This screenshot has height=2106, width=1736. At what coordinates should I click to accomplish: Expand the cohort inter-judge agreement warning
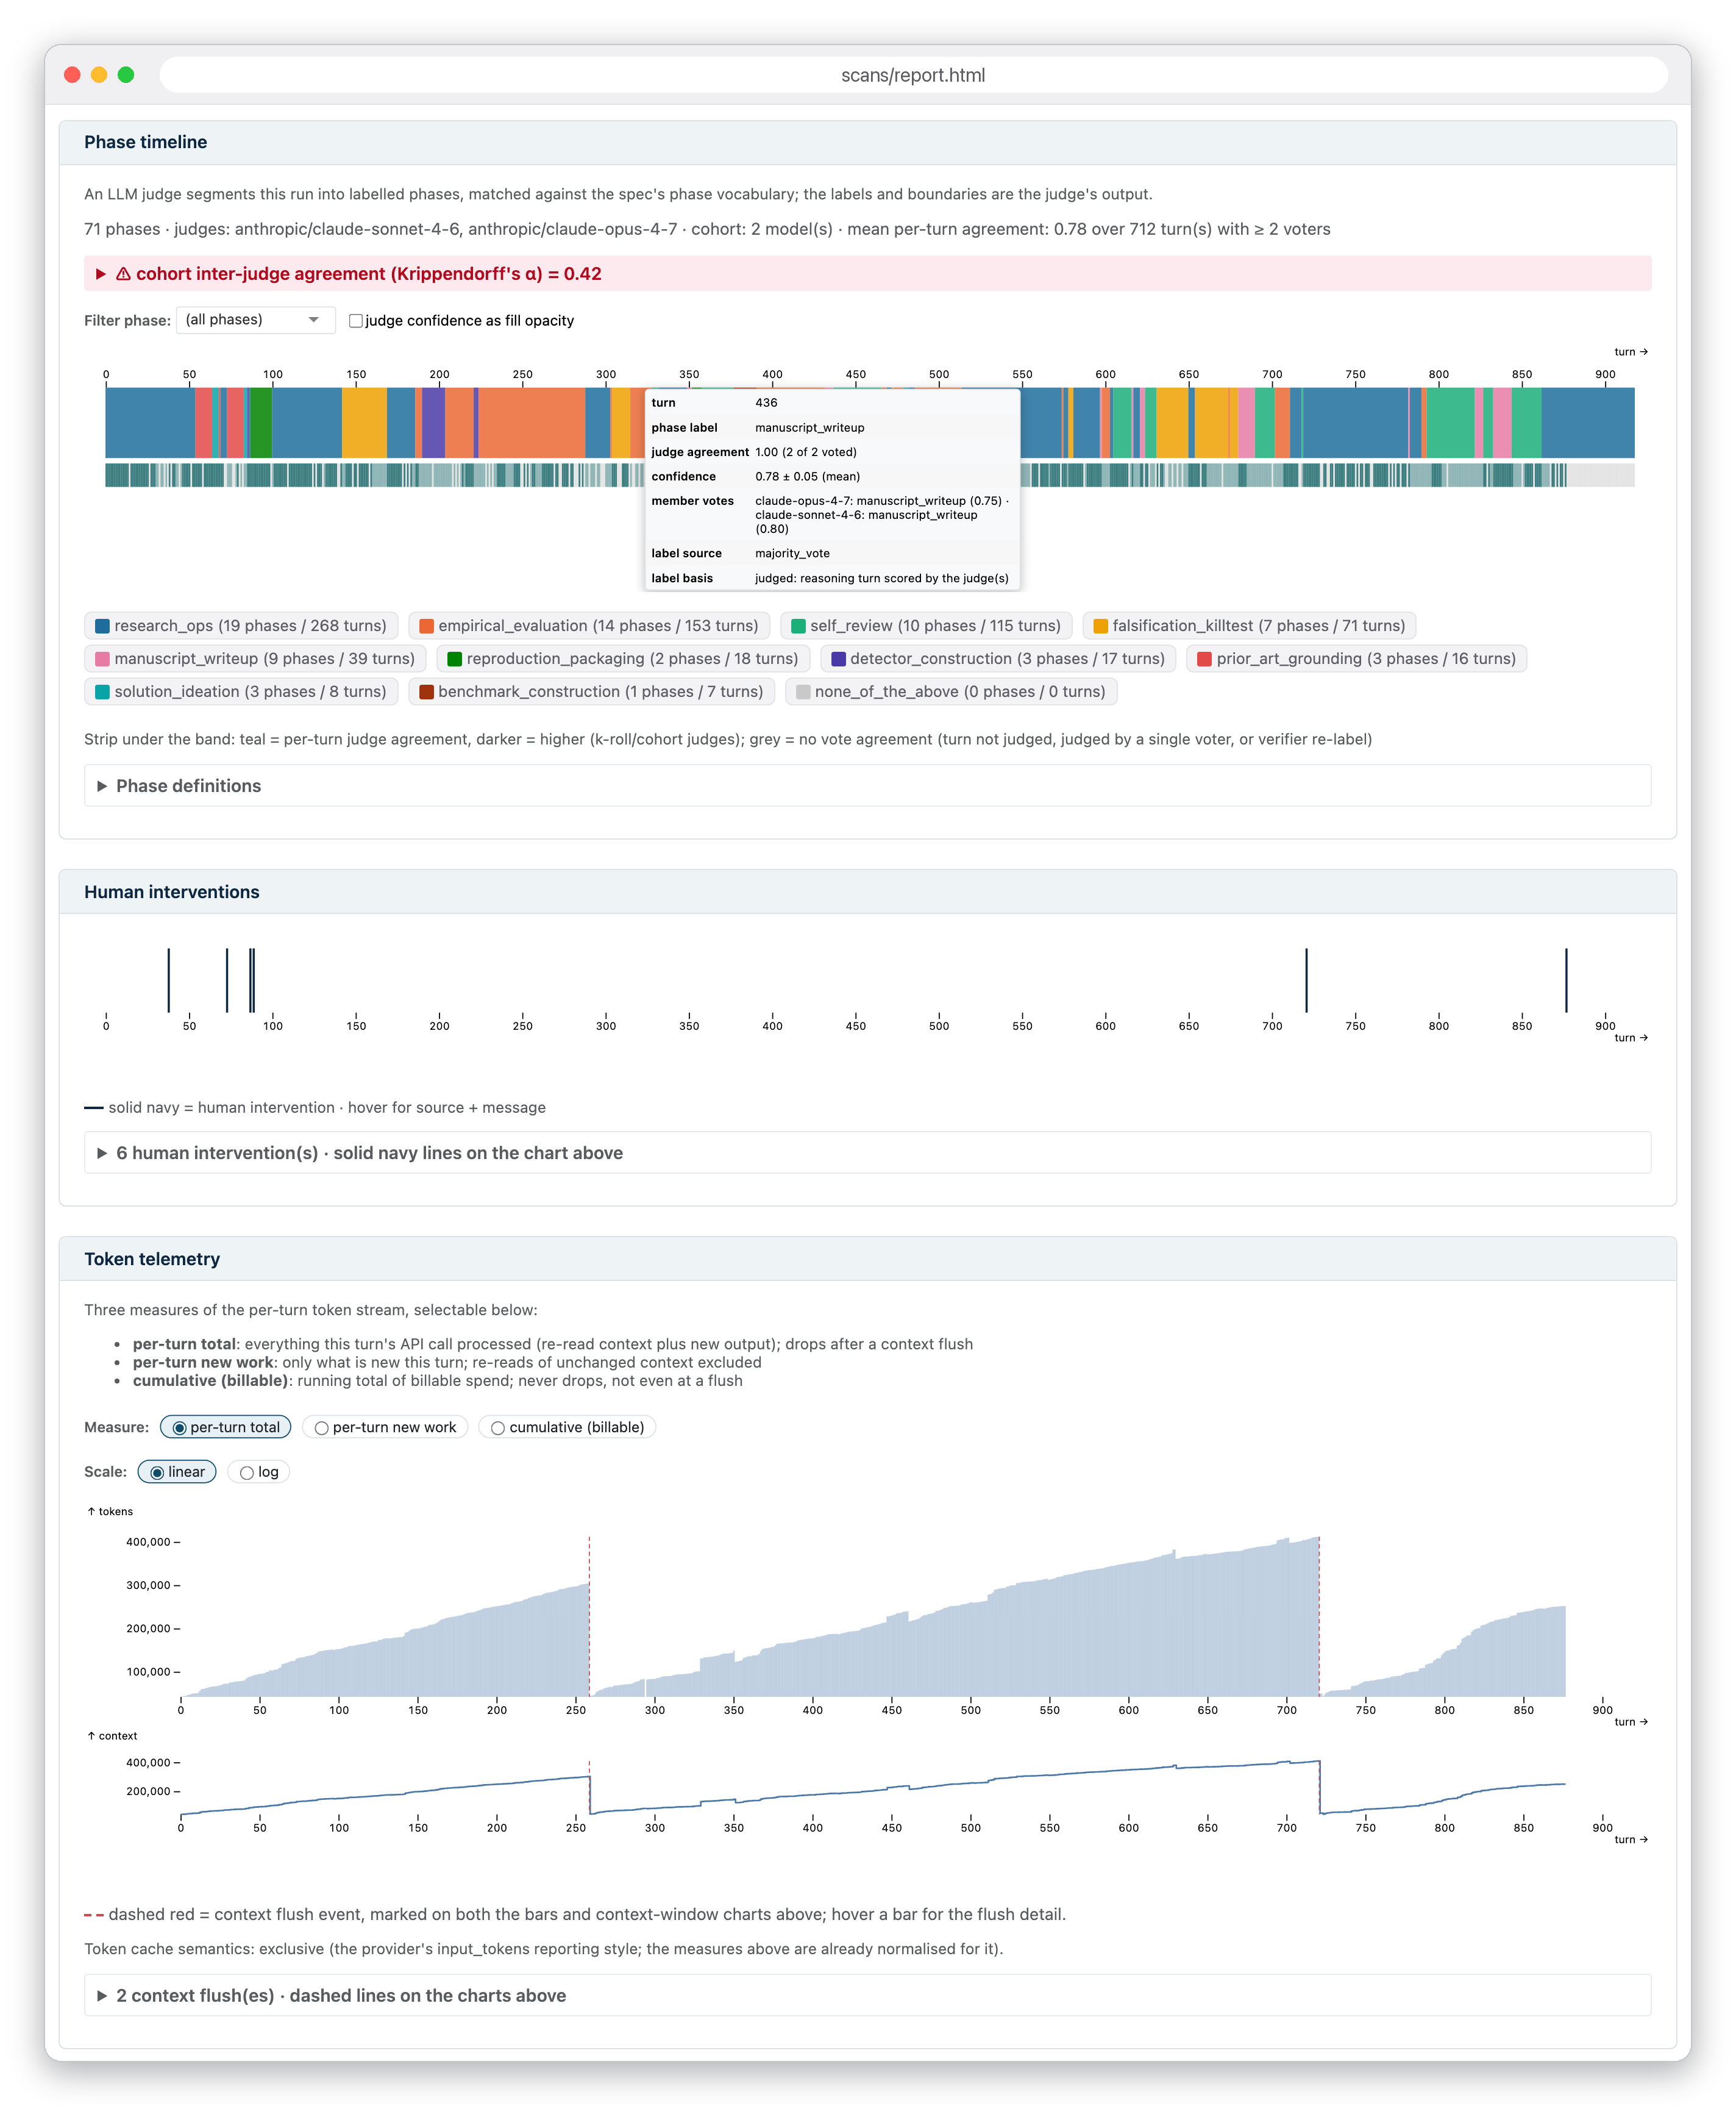tap(867, 273)
